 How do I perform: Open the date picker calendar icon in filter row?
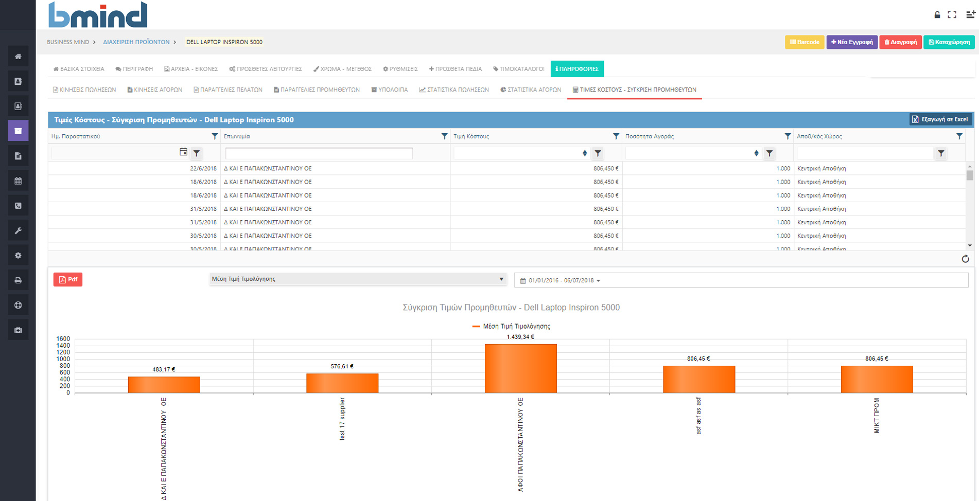point(183,152)
